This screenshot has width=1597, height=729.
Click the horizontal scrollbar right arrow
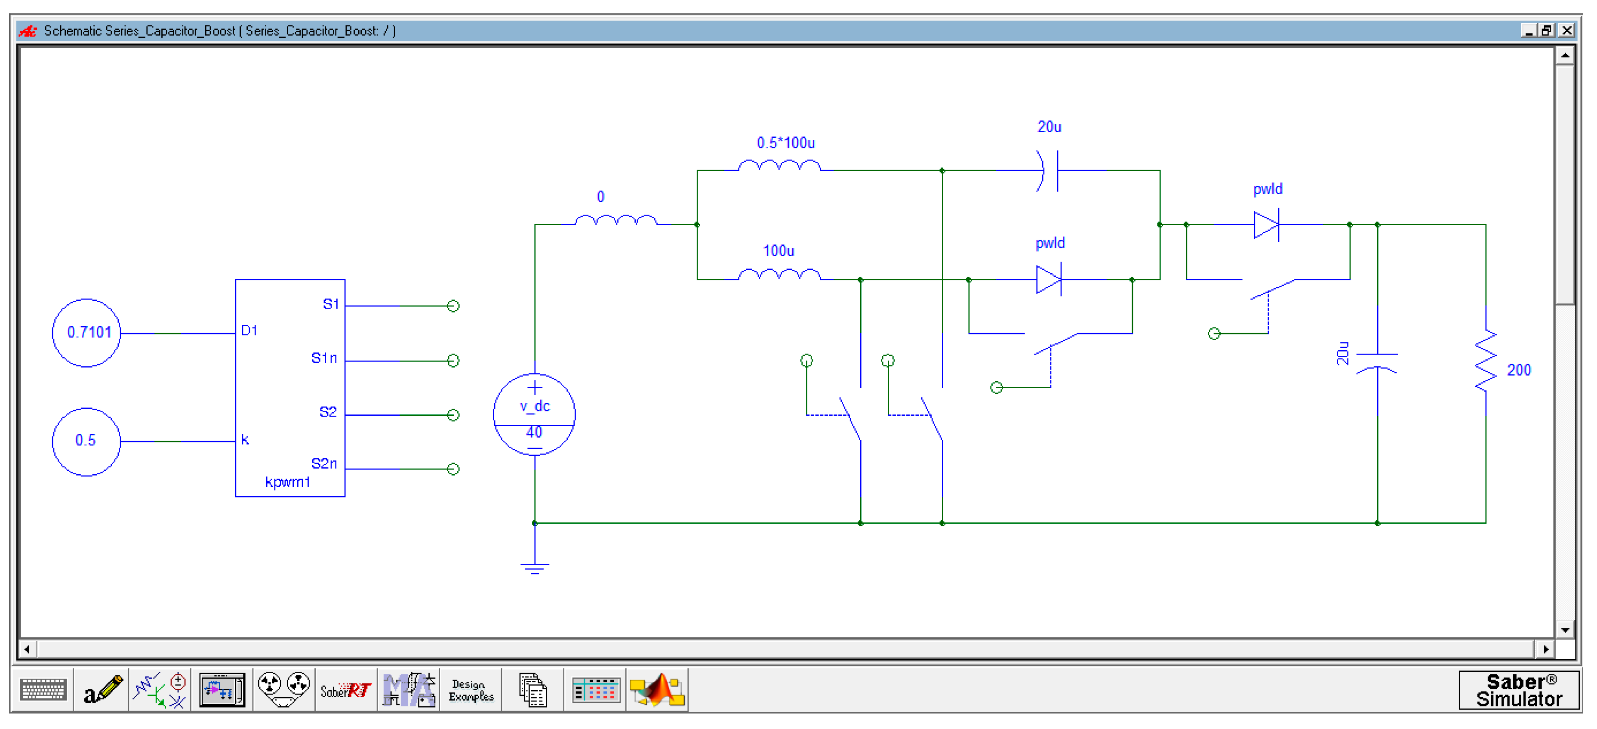tap(1545, 649)
